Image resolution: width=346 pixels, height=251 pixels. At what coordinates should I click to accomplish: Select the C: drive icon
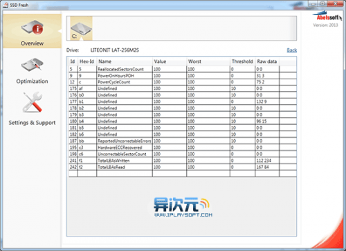click(81, 28)
